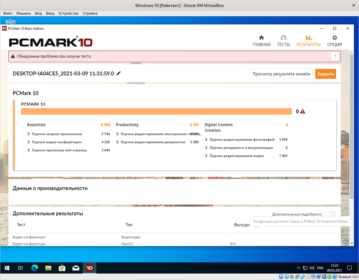Click VirtualBox CPU virtualization status icon

pos(324,277)
